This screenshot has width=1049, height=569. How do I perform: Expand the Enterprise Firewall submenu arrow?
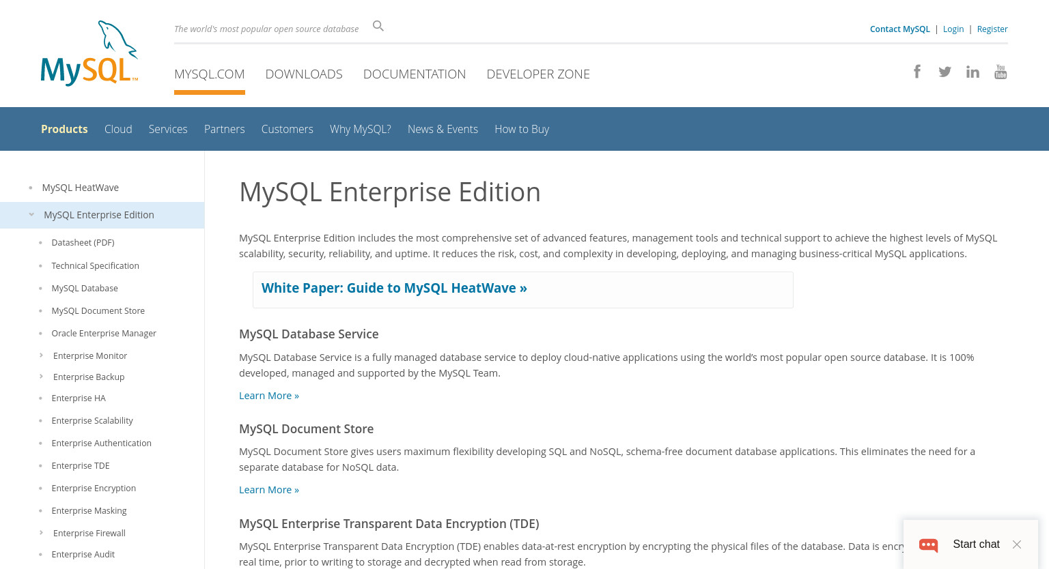[x=41, y=533]
